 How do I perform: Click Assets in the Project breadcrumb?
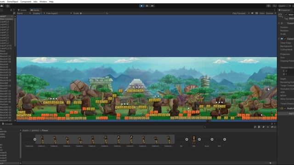pos(25,130)
